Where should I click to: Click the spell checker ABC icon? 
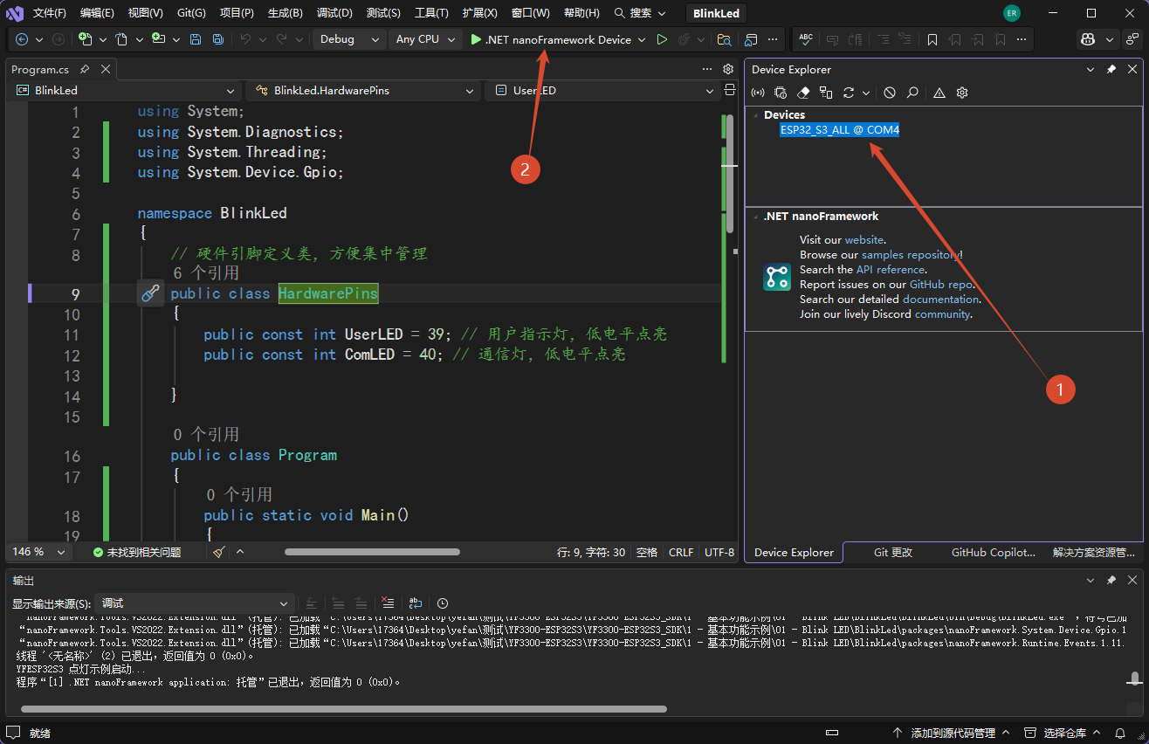point(806,39)
